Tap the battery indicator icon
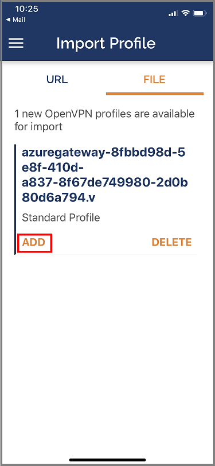This screenshot has width=215, height=466. tap(200, 13)
